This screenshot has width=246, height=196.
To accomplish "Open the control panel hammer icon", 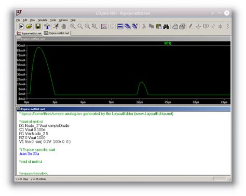I will coord(47,27).
